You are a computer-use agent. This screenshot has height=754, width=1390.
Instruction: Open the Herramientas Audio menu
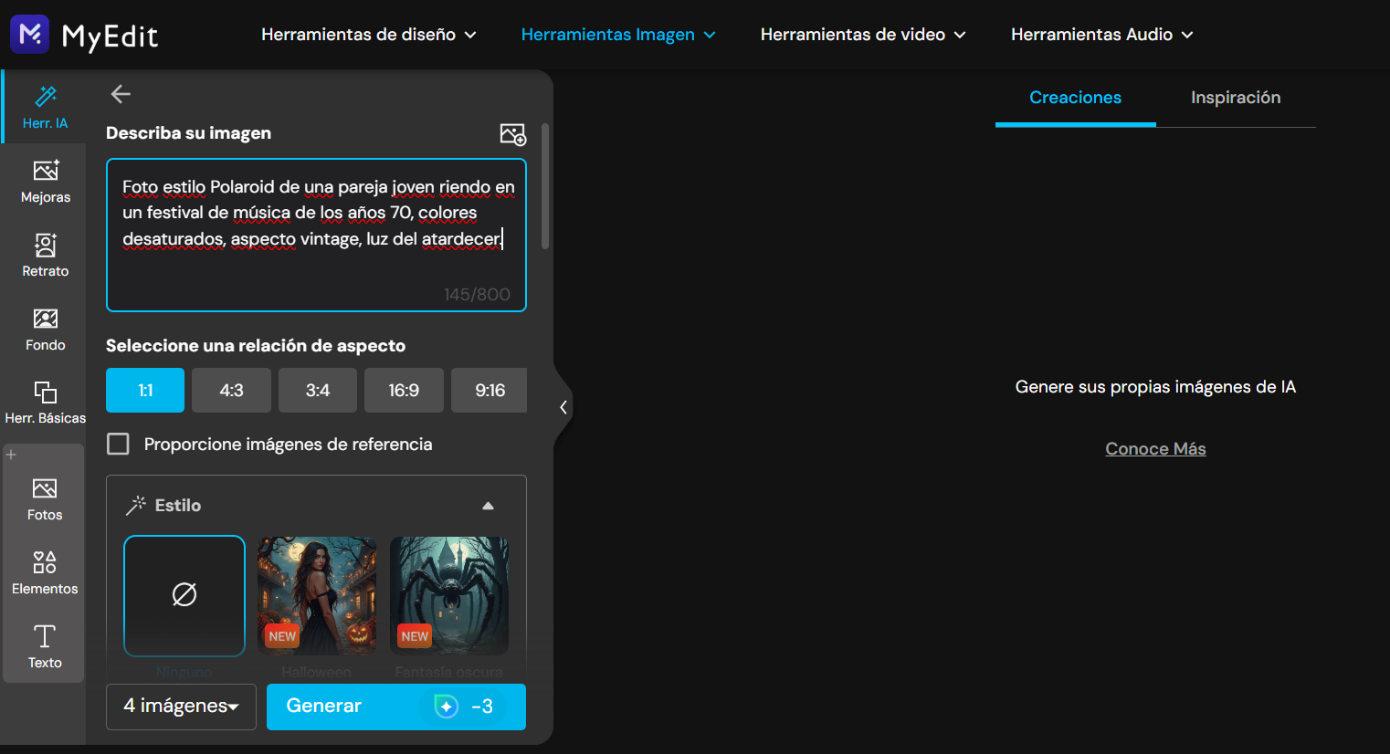tap(1101, 35)
